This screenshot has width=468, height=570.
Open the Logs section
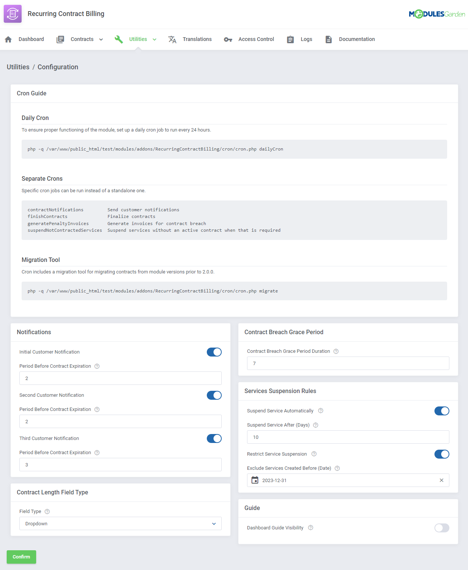[306, 39]
